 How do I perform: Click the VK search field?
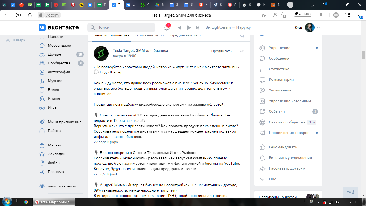[x=121, y=27]
